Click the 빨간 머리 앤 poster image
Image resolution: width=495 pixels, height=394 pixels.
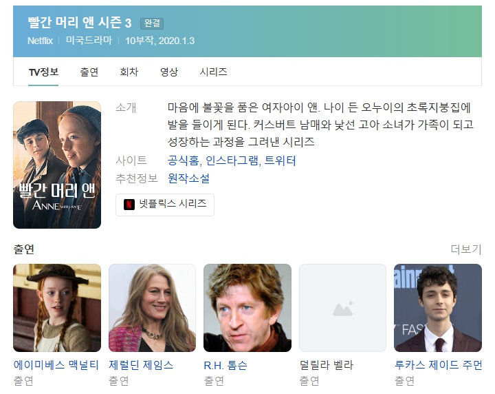(57, 165)
